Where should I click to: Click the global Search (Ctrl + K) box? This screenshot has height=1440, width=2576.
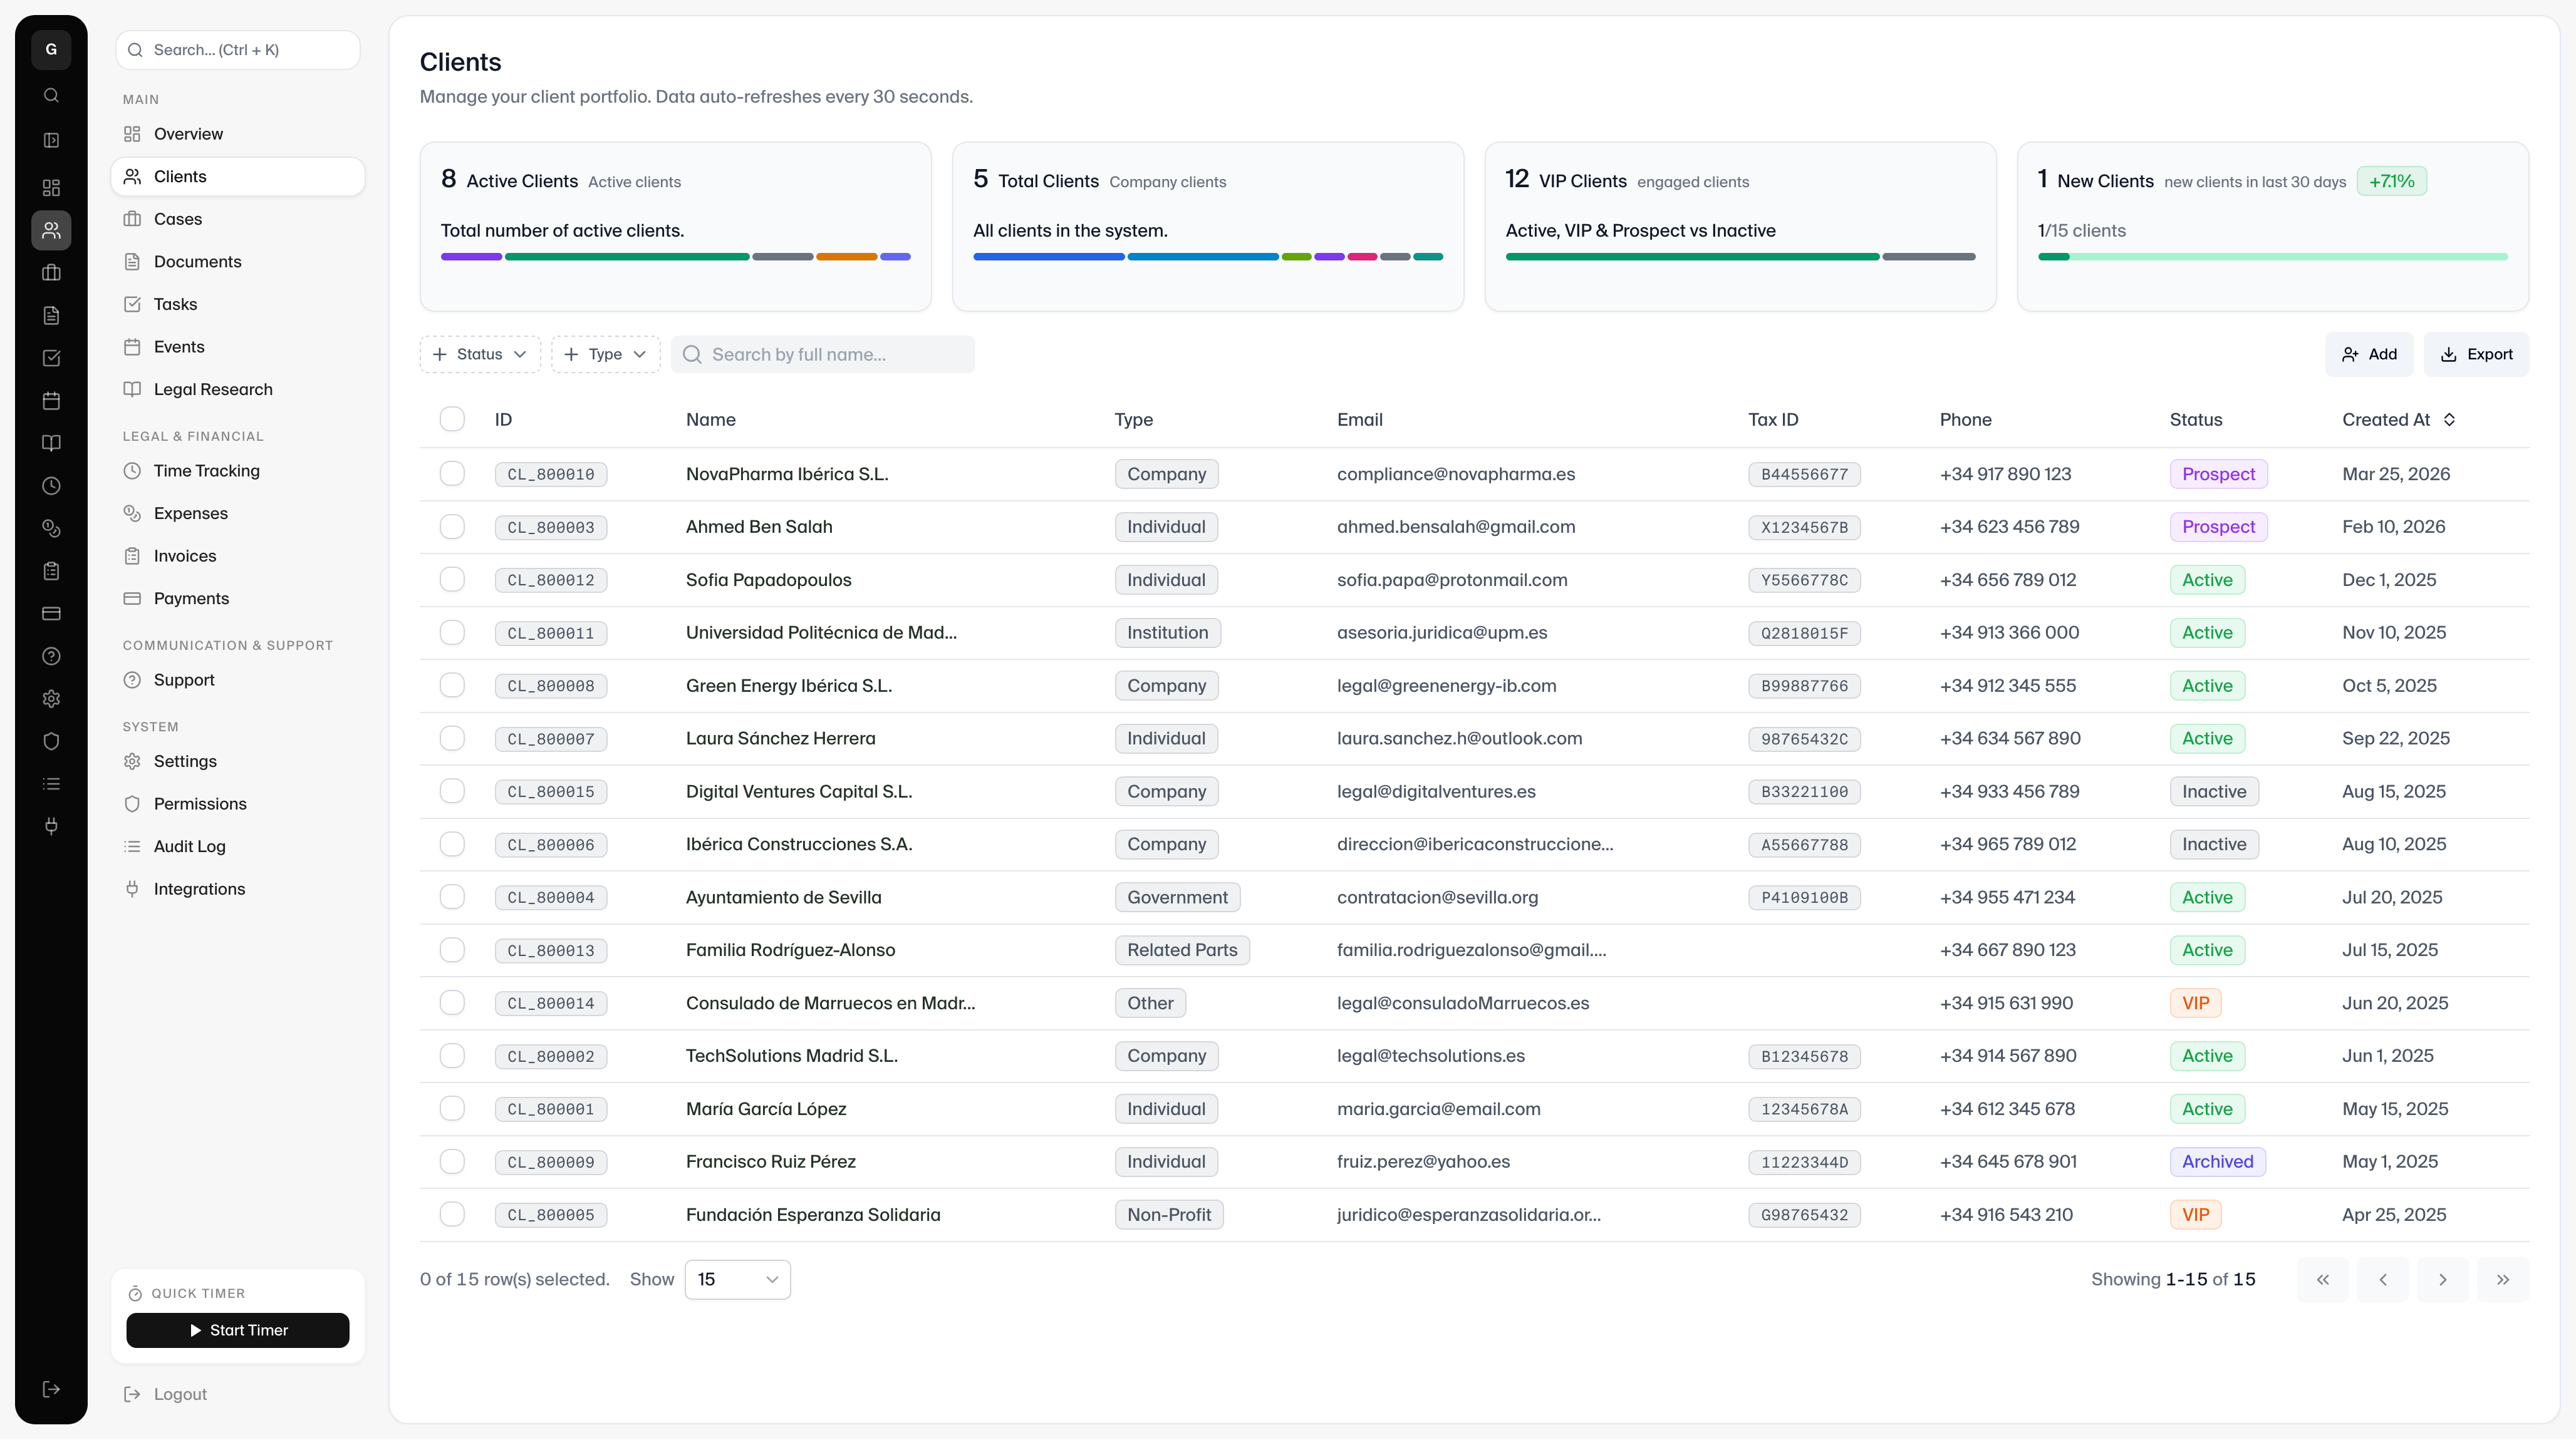click(x=238, y=50)
